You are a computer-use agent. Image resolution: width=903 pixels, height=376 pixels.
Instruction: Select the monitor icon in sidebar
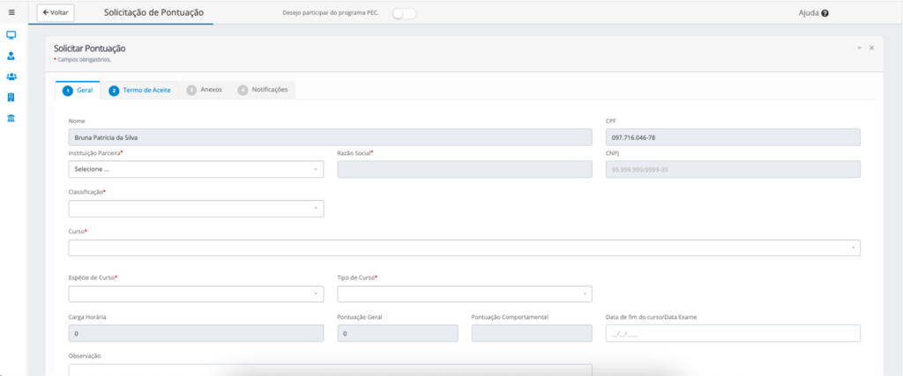click(x=11, y=35)
